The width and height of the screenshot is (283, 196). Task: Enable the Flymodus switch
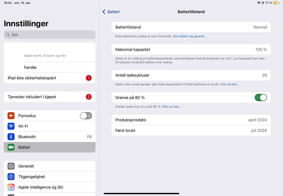86,116
